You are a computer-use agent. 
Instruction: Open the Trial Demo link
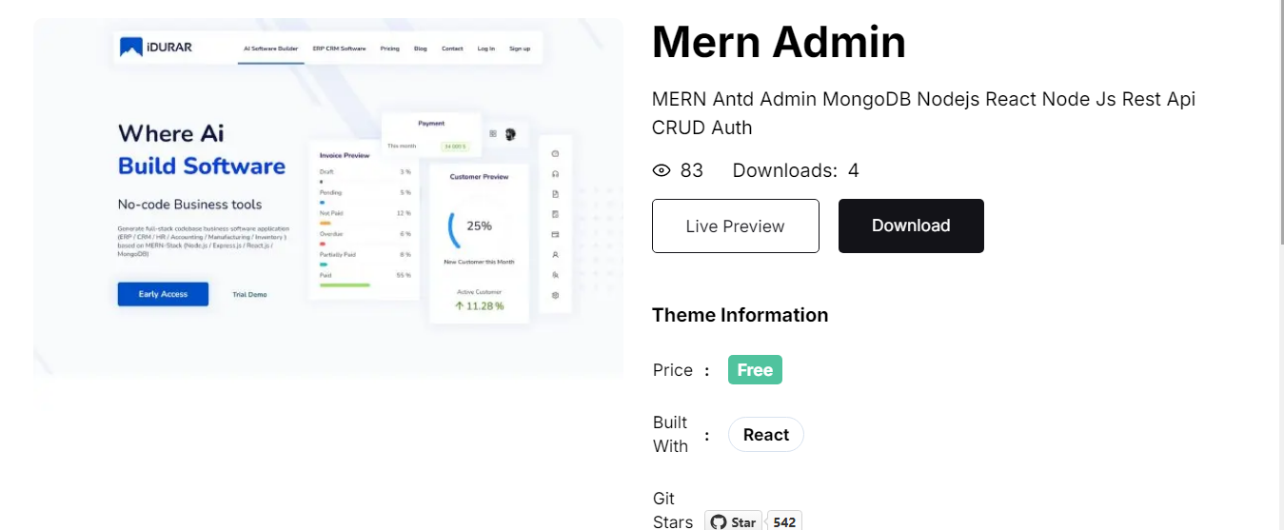click(249, 295)
